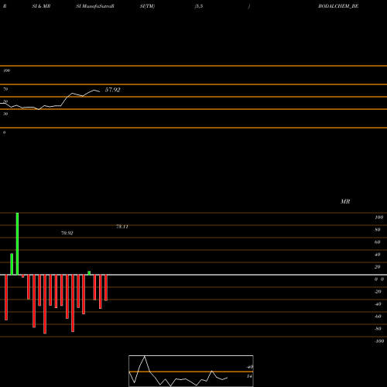
Task: Click the 80 label on MR axis
Action: [378, 230]
